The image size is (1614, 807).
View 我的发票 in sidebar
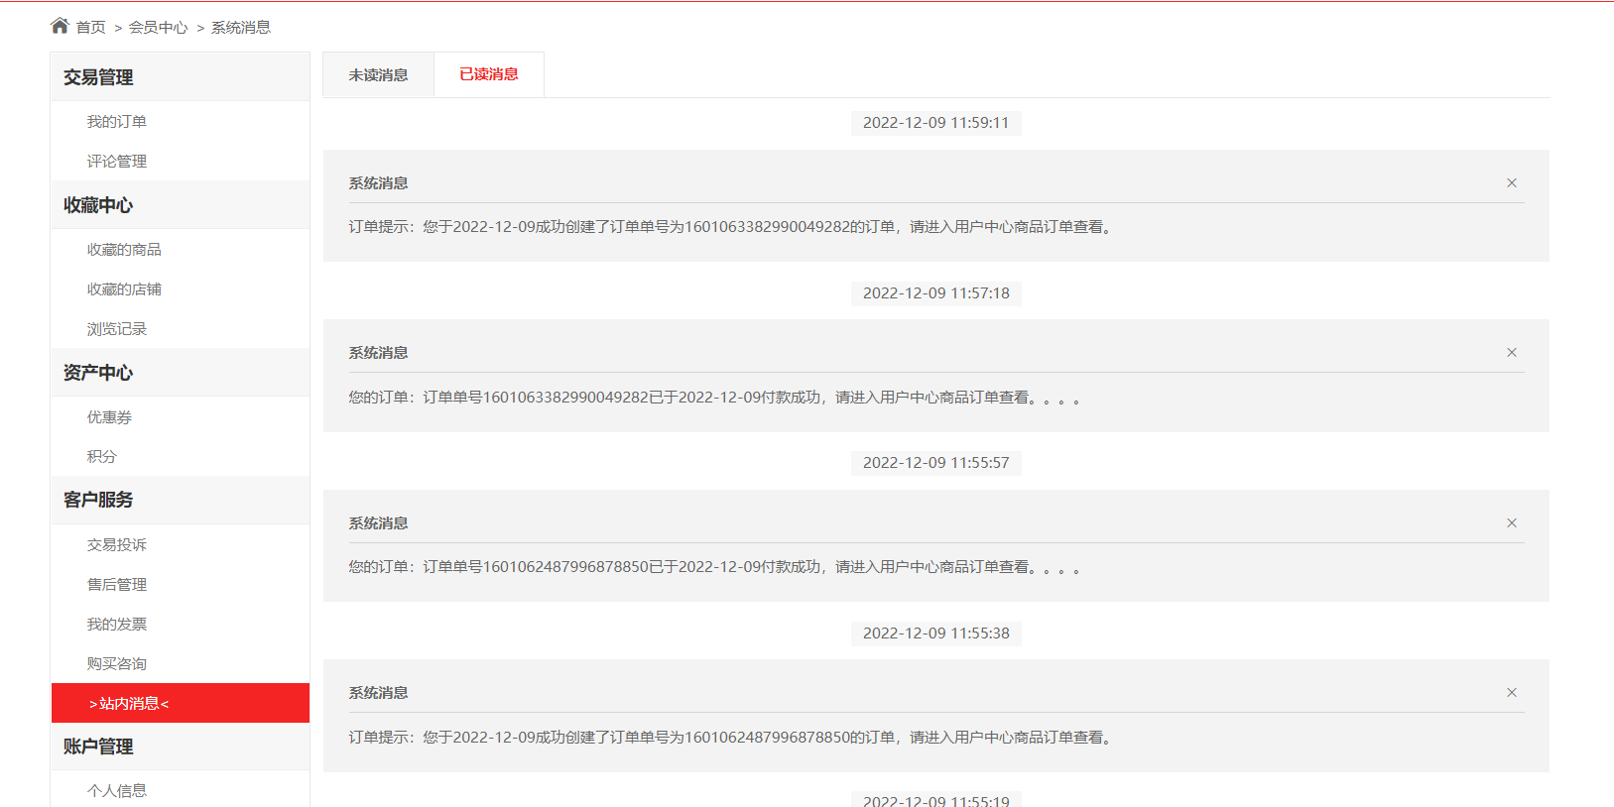tap(116, 624)
